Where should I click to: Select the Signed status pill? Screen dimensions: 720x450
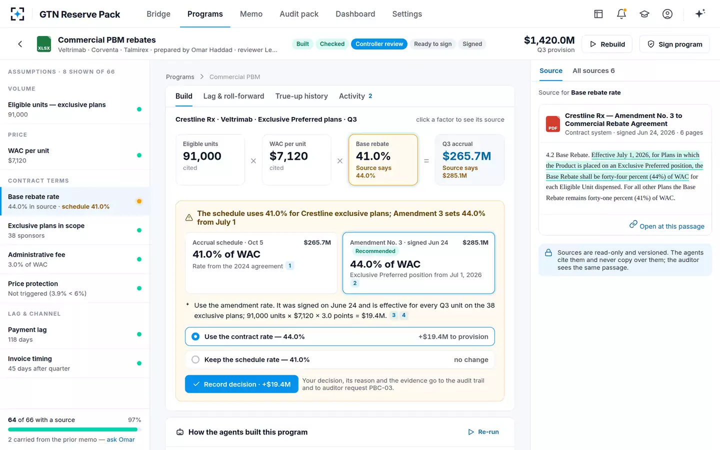[472, 44]
